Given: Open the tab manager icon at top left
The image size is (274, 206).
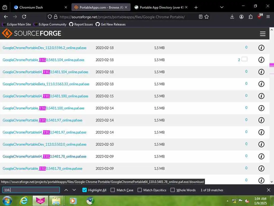Looking at the screenshot, I should pyautogui.click(x=5, y=7).
